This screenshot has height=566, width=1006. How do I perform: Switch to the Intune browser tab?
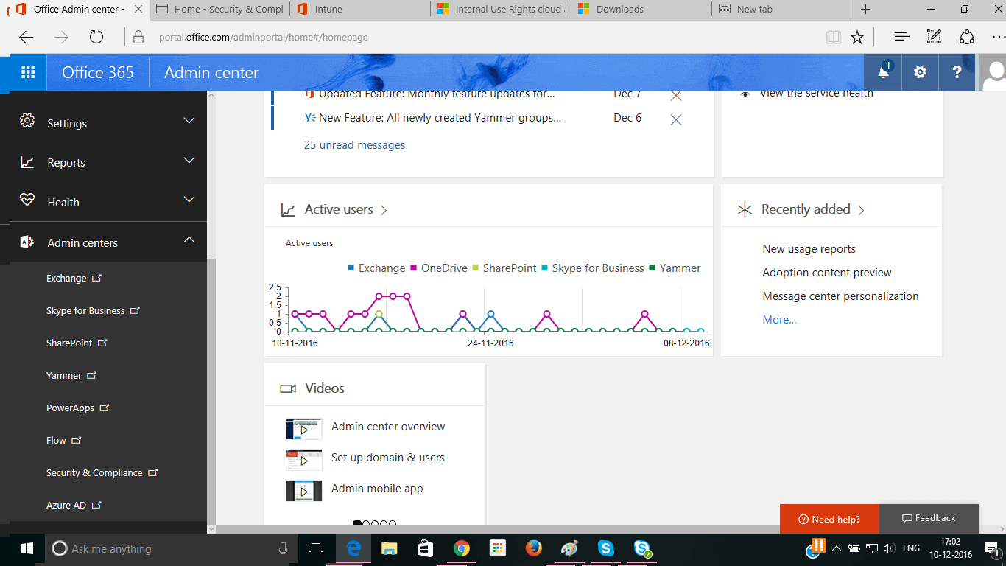click(360, 10)
